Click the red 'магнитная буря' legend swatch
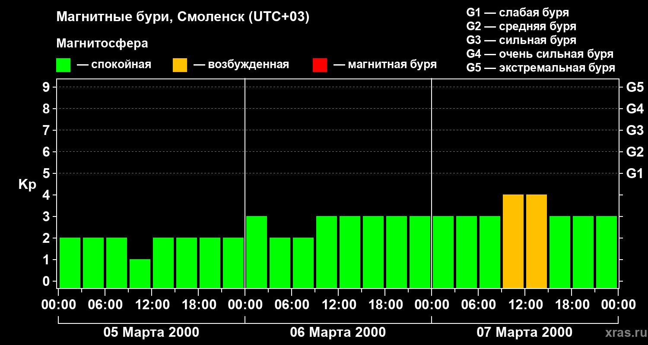648x345 pixels. (x=320, y=65)
